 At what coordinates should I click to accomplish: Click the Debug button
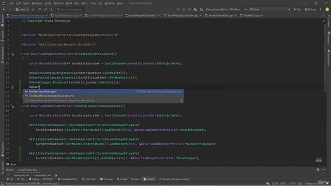click(310, 9)
